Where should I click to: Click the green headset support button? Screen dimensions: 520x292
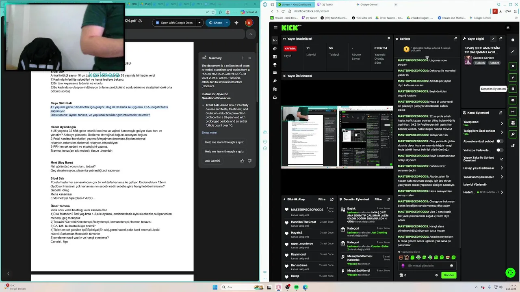(510, 273)
